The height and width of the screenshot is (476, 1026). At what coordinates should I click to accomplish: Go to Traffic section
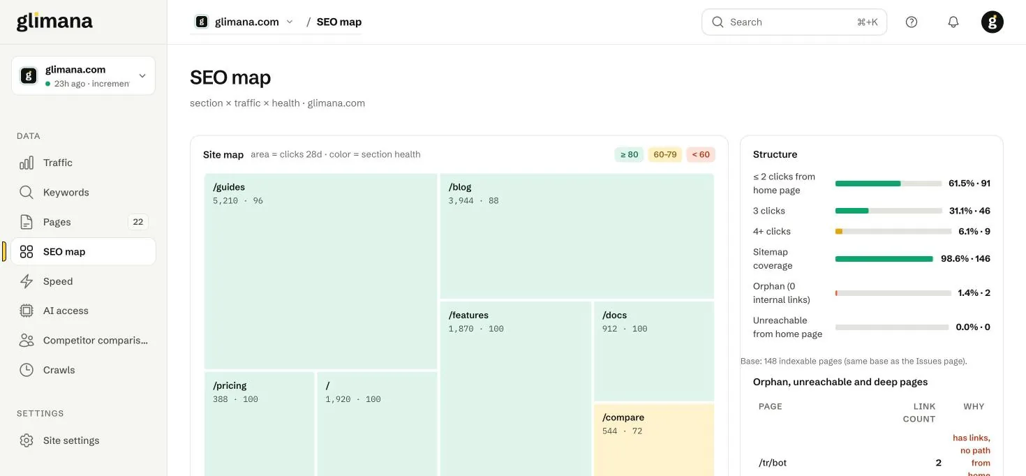point(83,163)
